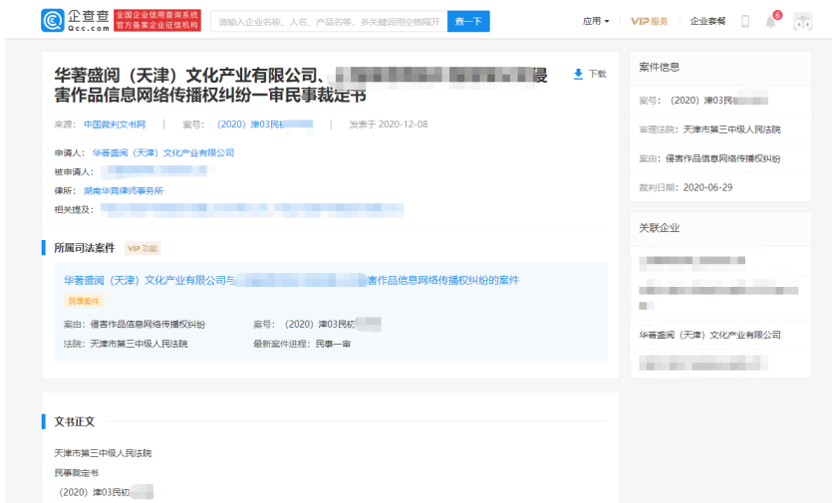Image resolution: width=833 pixels, height=503 pixels.
Task: Open the notification bell icon
Action: pyautogui.click(x=770, y=22)
